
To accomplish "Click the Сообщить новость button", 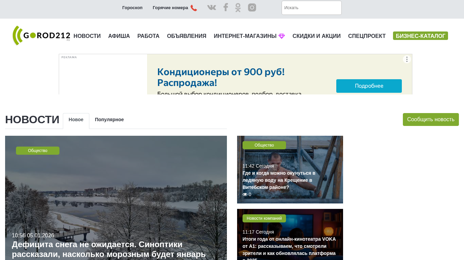I will pos(431,120).
